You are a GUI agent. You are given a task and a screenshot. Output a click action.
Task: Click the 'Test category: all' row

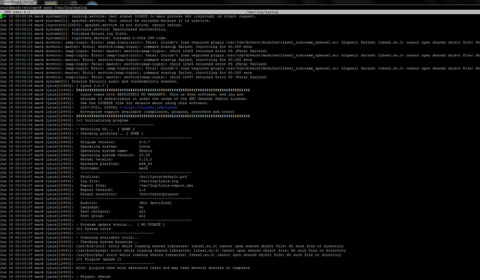[113, 211]
